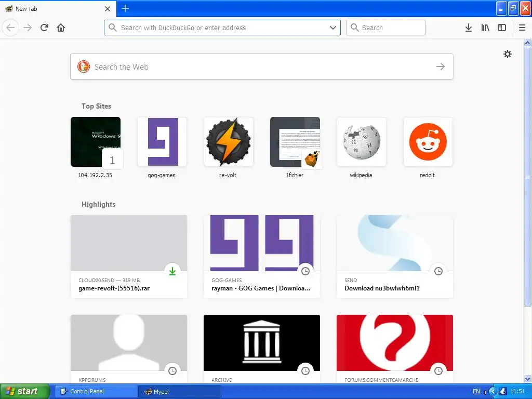Open the home page button

61,28
